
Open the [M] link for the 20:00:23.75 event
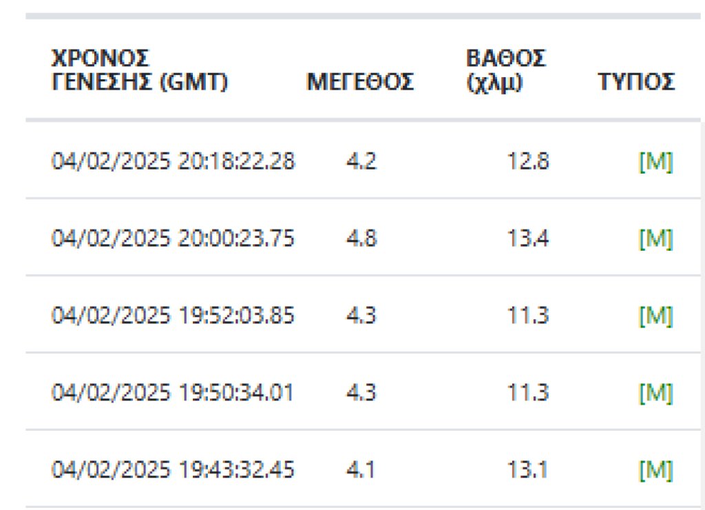655,238
